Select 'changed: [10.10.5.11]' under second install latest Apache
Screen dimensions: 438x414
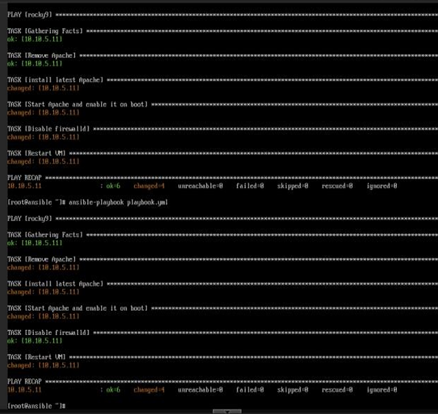point(43,292)
